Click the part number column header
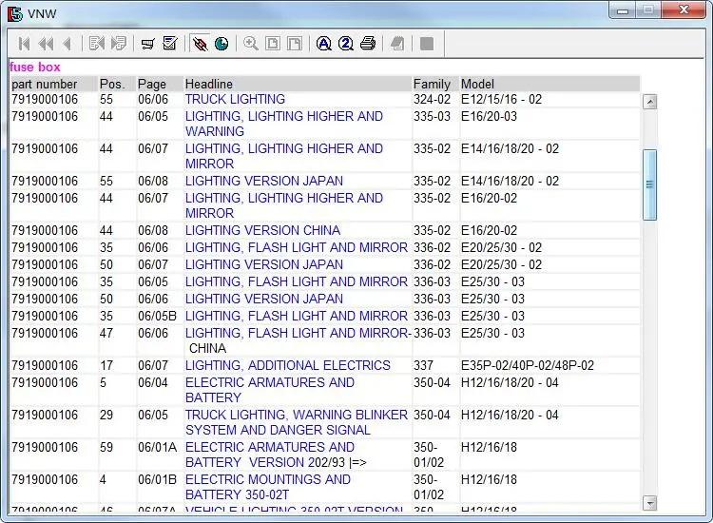 pos(53,84)
